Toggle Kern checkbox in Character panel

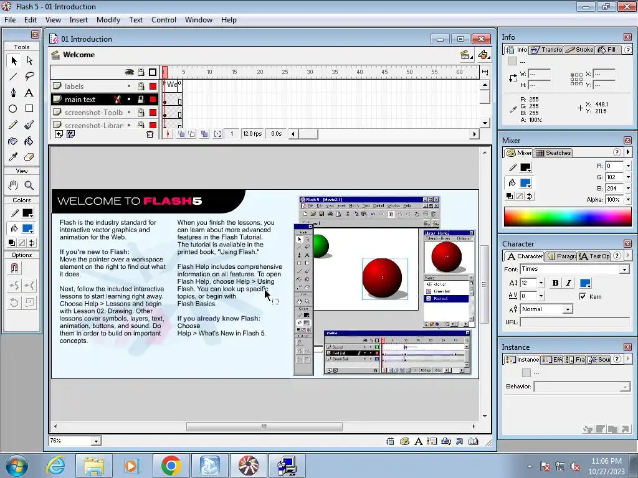click(x=583, y=296)
